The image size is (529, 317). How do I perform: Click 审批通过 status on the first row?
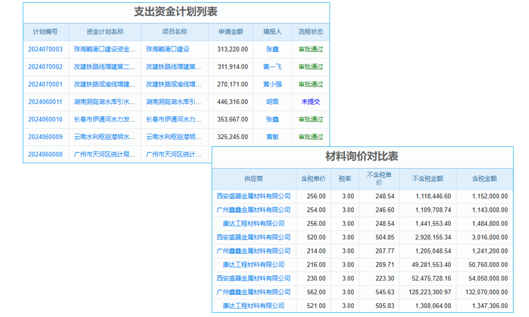pyautogui.click(x=311, y=49)
